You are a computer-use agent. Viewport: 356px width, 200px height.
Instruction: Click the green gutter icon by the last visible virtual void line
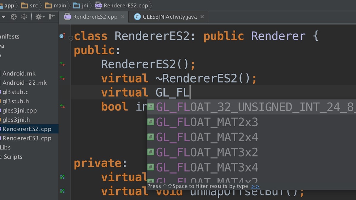tap(62, 191)
